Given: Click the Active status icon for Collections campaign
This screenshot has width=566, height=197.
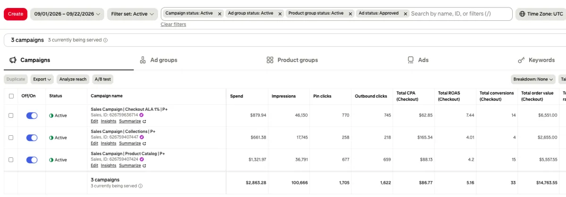Looking at the screenshot, I should tap(51, 138).
